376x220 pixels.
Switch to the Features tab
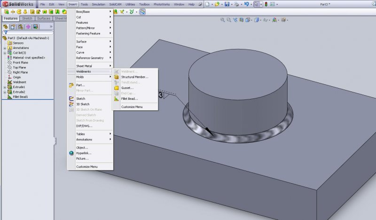10,18
